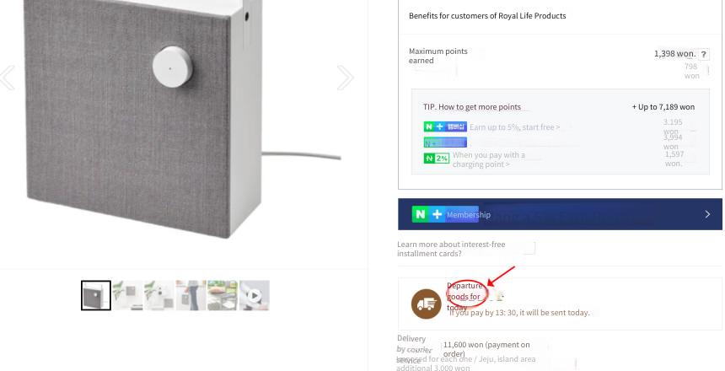Learn more about interest-free installment cards
This screenshot has height=371, width=725.
[x=451, y=249]
